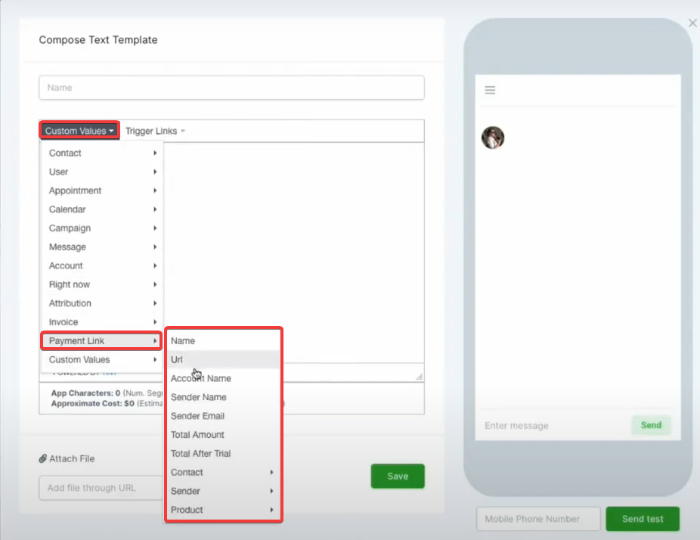
Task: Expand the Campaign submenu
Action: [x=102, y=228]
